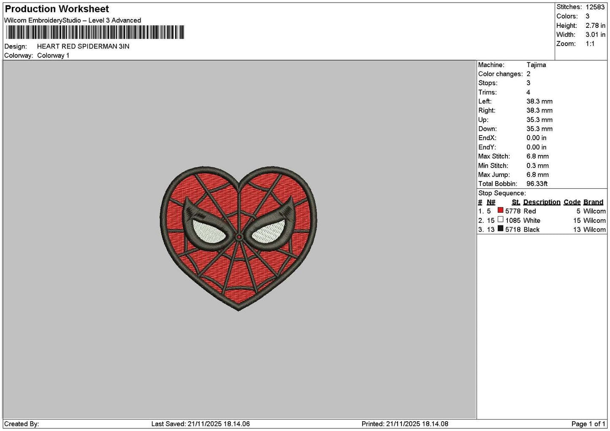Viewport: 610px width, 431px height.
Task: Click design name 'HEART RED SPIDERMAN 3IN'
Action: coord(83,46)
